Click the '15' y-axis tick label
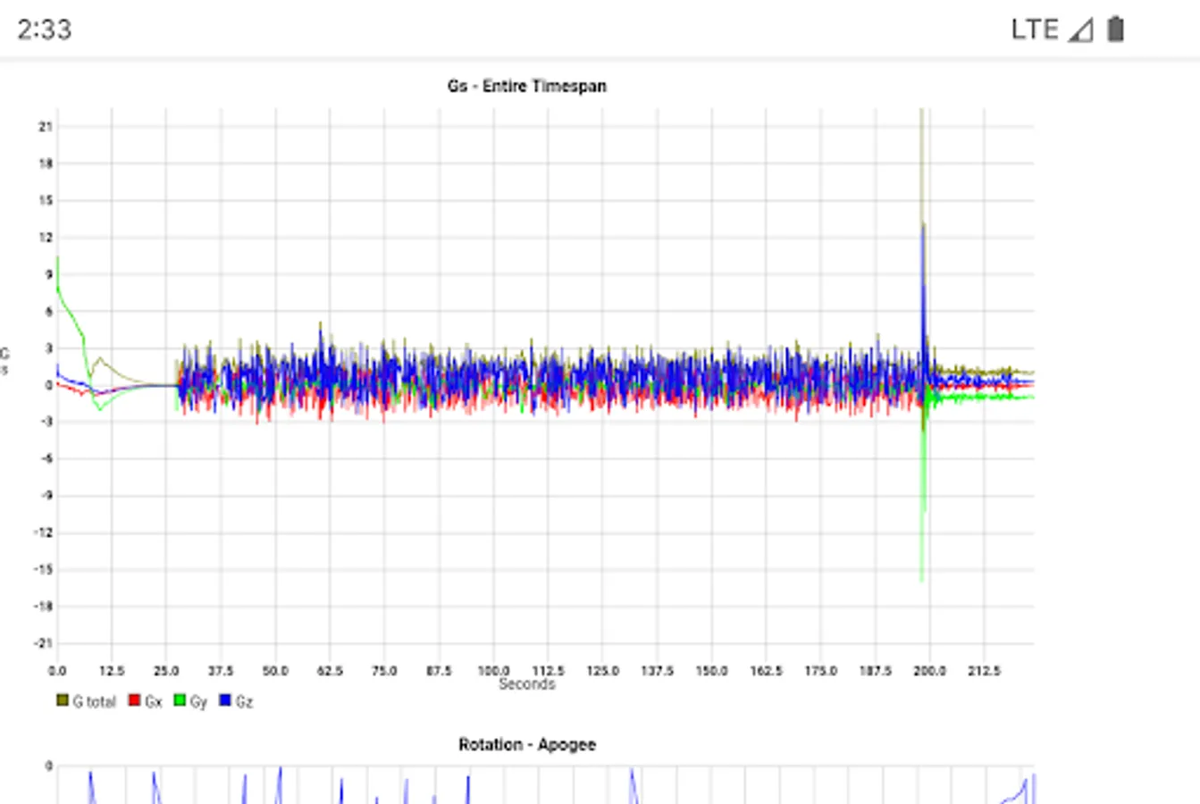The image size is (1200, 804). 46,200
